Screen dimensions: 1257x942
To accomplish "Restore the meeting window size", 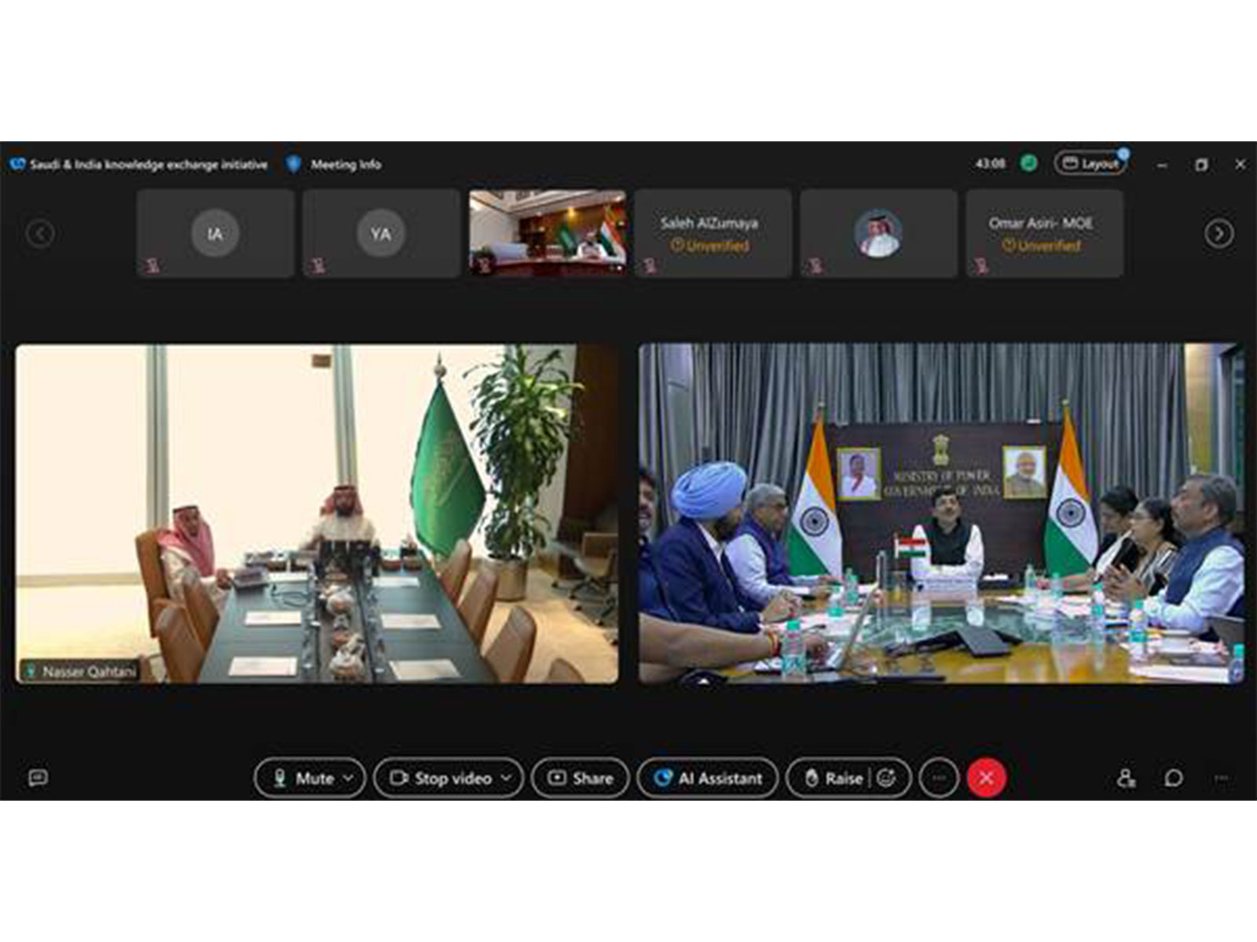I will [x=1201, y=164].
